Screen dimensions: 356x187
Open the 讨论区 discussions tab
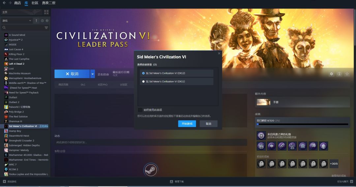124,84
